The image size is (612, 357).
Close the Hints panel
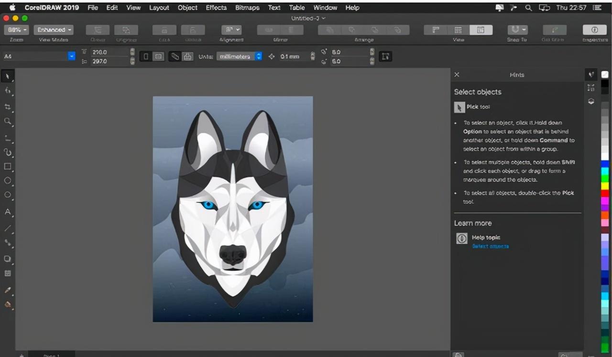pos(457,74)
